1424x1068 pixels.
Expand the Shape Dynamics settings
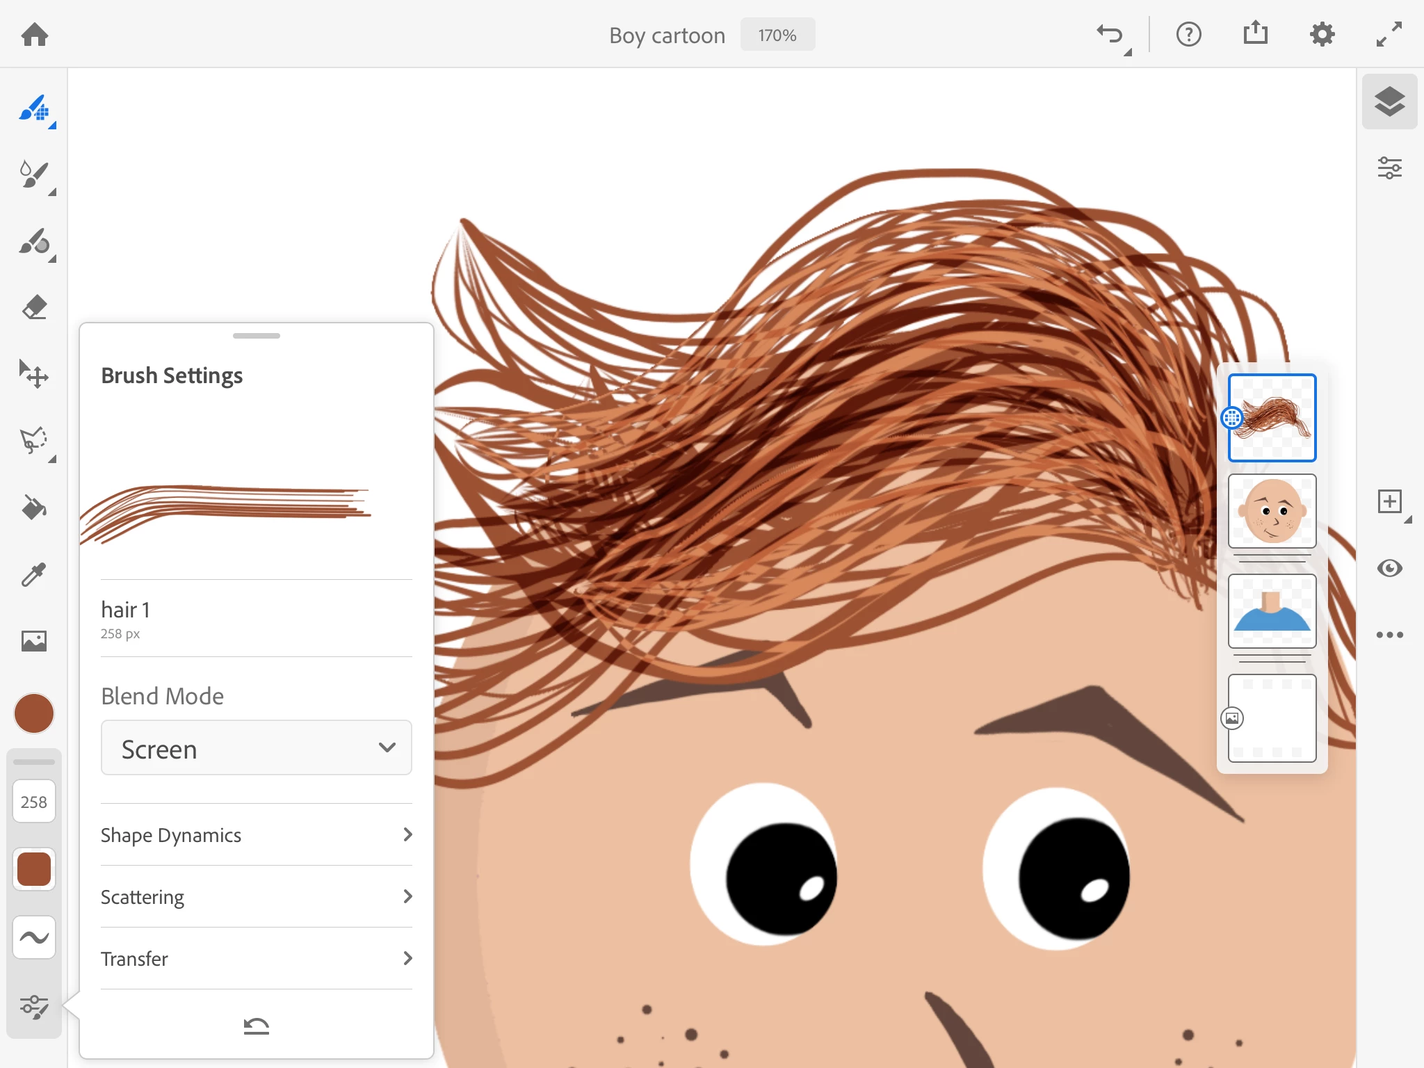256,834
